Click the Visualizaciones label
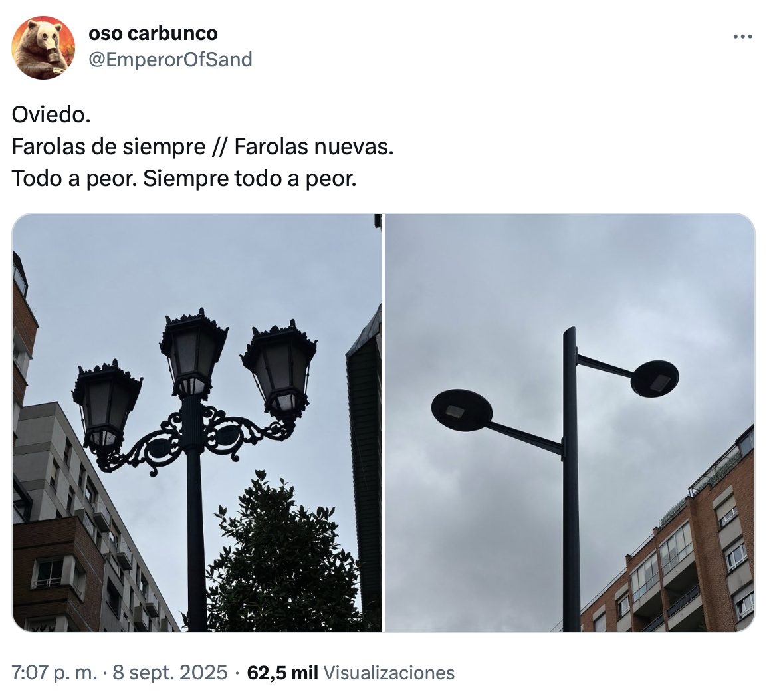Screen dimensions: 771x698 pos(389,673)
